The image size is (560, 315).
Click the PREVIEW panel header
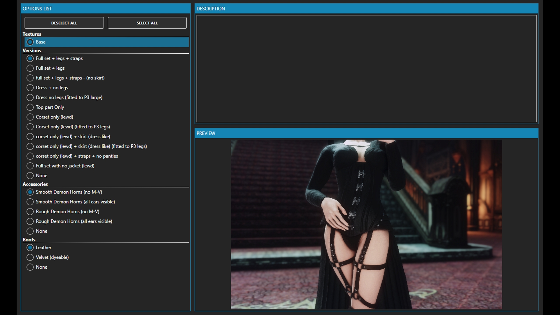coord(366,133)
